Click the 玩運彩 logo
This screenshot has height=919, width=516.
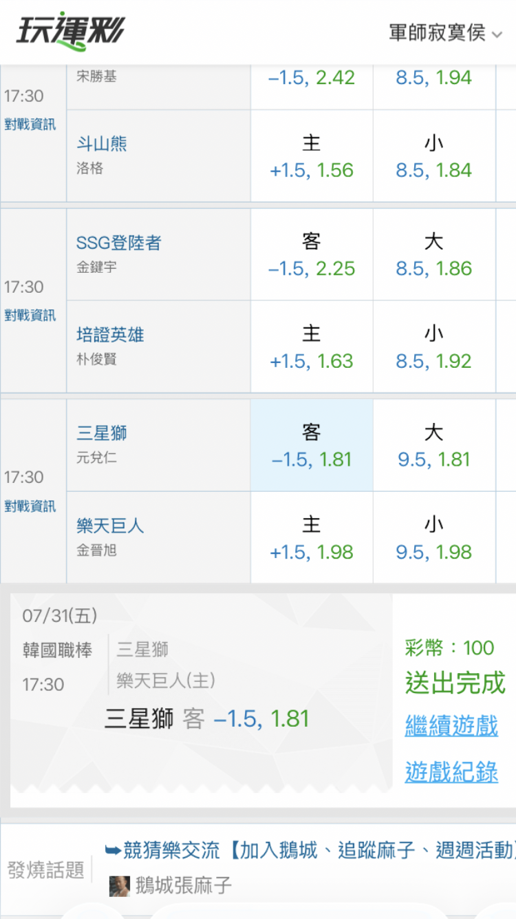point(70,32)
